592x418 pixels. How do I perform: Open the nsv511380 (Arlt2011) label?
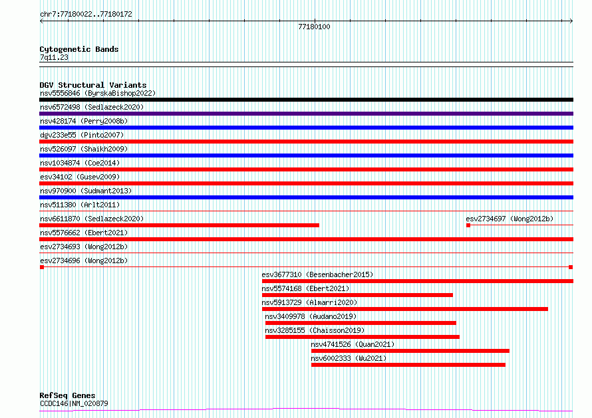(80, 205)
